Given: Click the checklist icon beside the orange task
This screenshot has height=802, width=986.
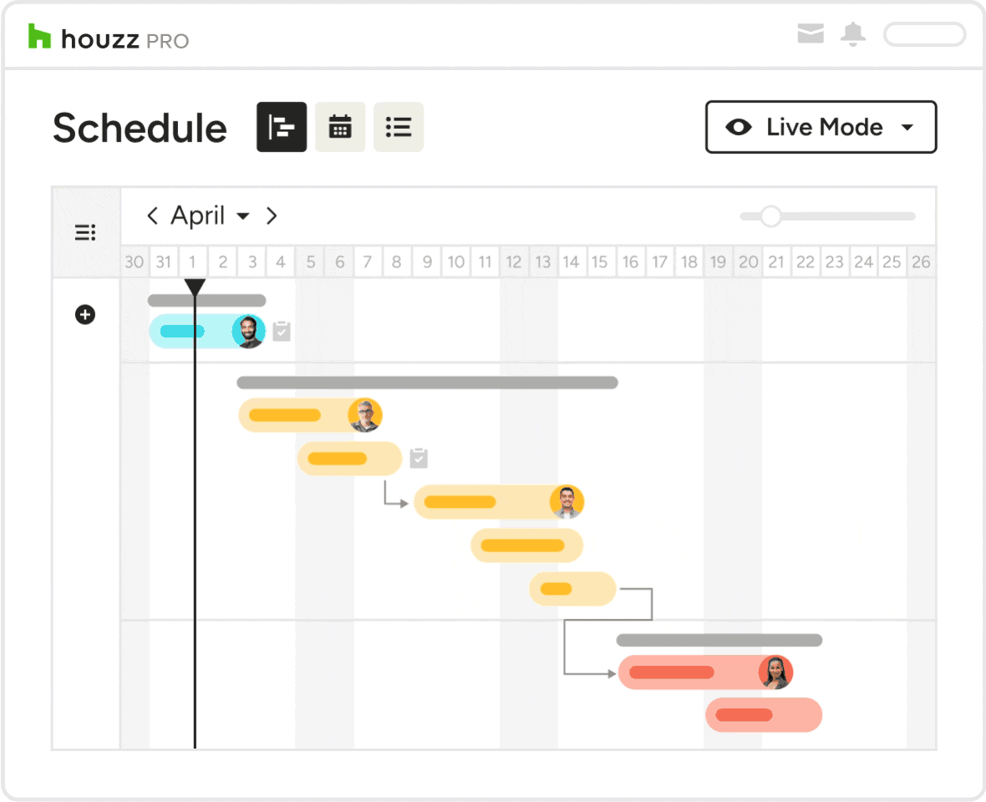Looking at the screenshot, I should pyautogui.click(x=419, y=458).
